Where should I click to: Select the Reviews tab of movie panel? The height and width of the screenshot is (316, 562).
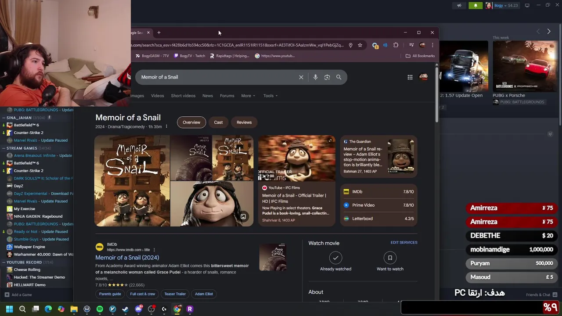[244, 122]
